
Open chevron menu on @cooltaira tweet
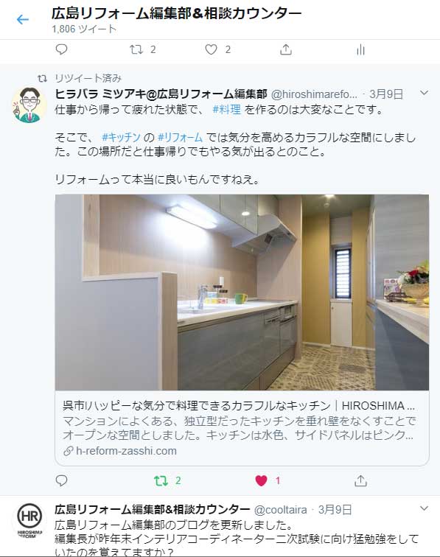(x=424, y=508)
